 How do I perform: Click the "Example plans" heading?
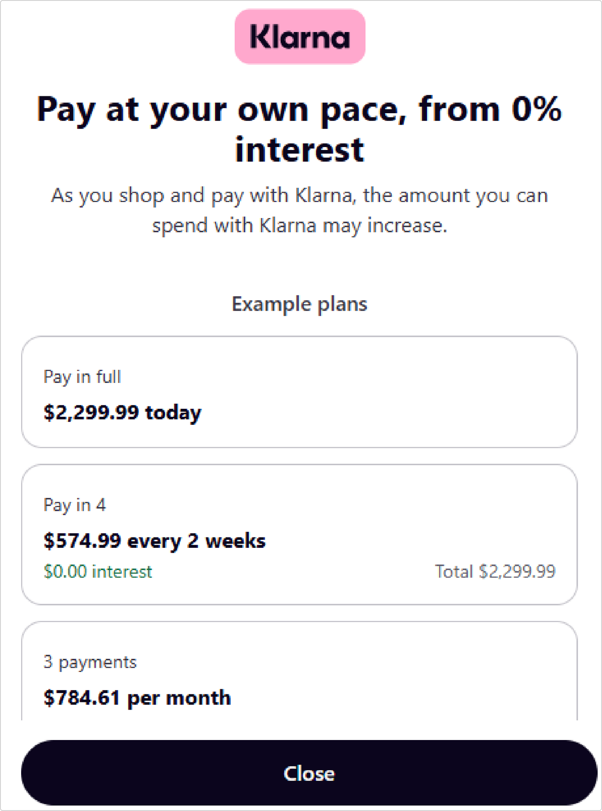[300, 304]
